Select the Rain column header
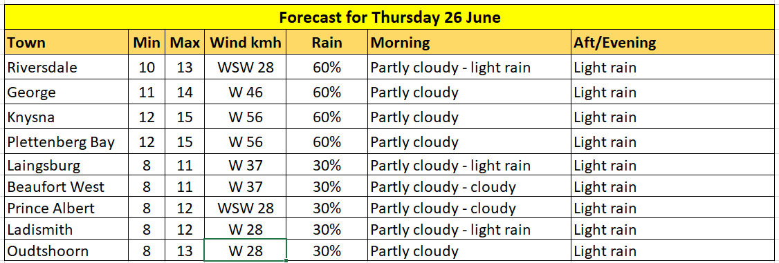 tap(327, 43)
